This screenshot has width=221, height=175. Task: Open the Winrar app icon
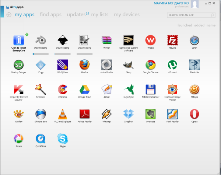(106, 40)
